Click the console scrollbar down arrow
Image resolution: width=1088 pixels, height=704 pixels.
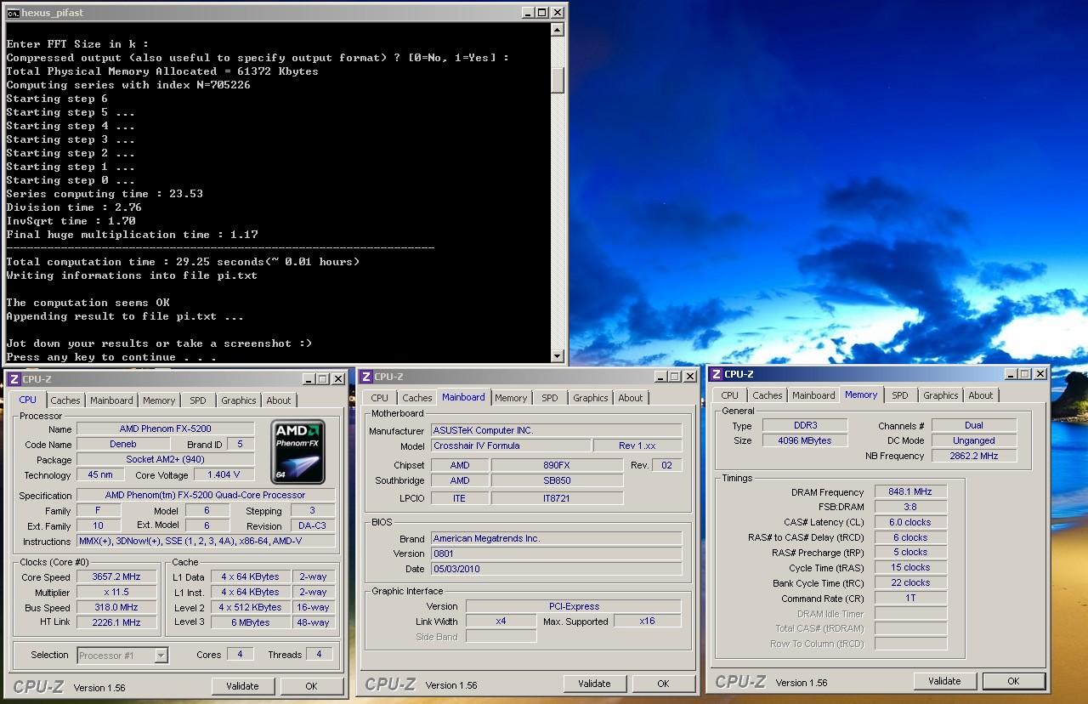point(558,356)
